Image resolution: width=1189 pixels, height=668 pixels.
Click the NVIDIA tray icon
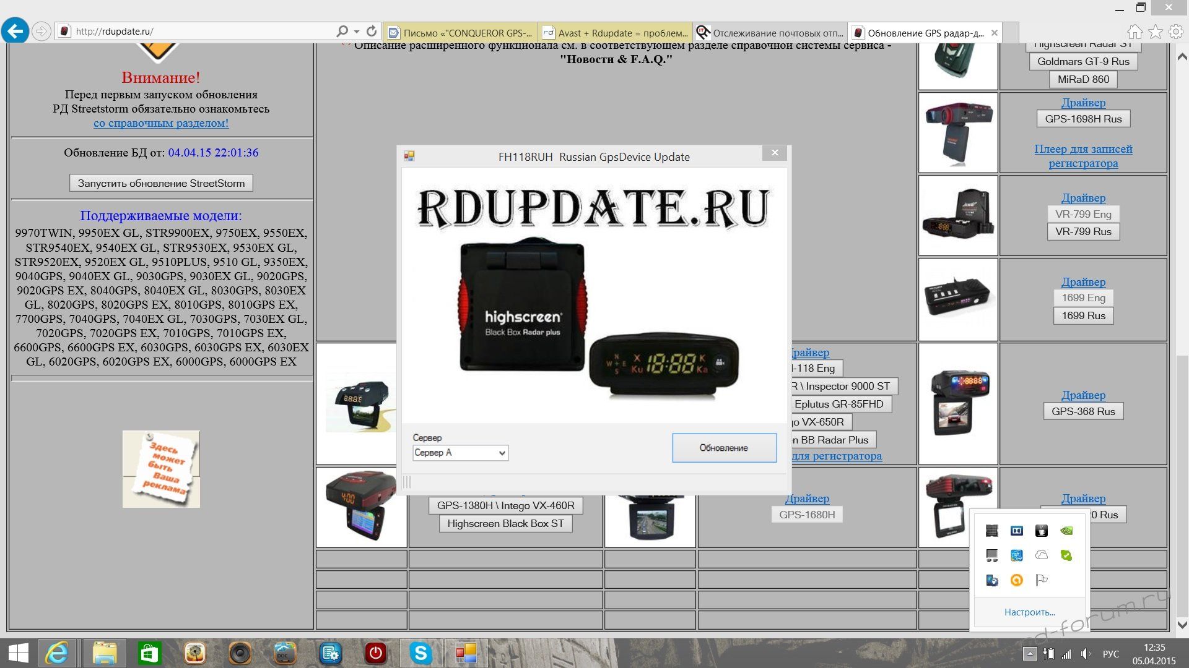click(1066, 531)
